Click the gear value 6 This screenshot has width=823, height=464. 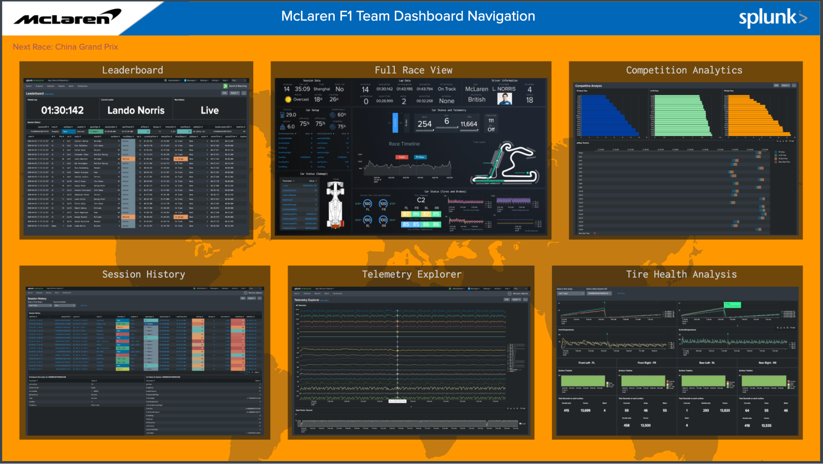tap(447, 121)
